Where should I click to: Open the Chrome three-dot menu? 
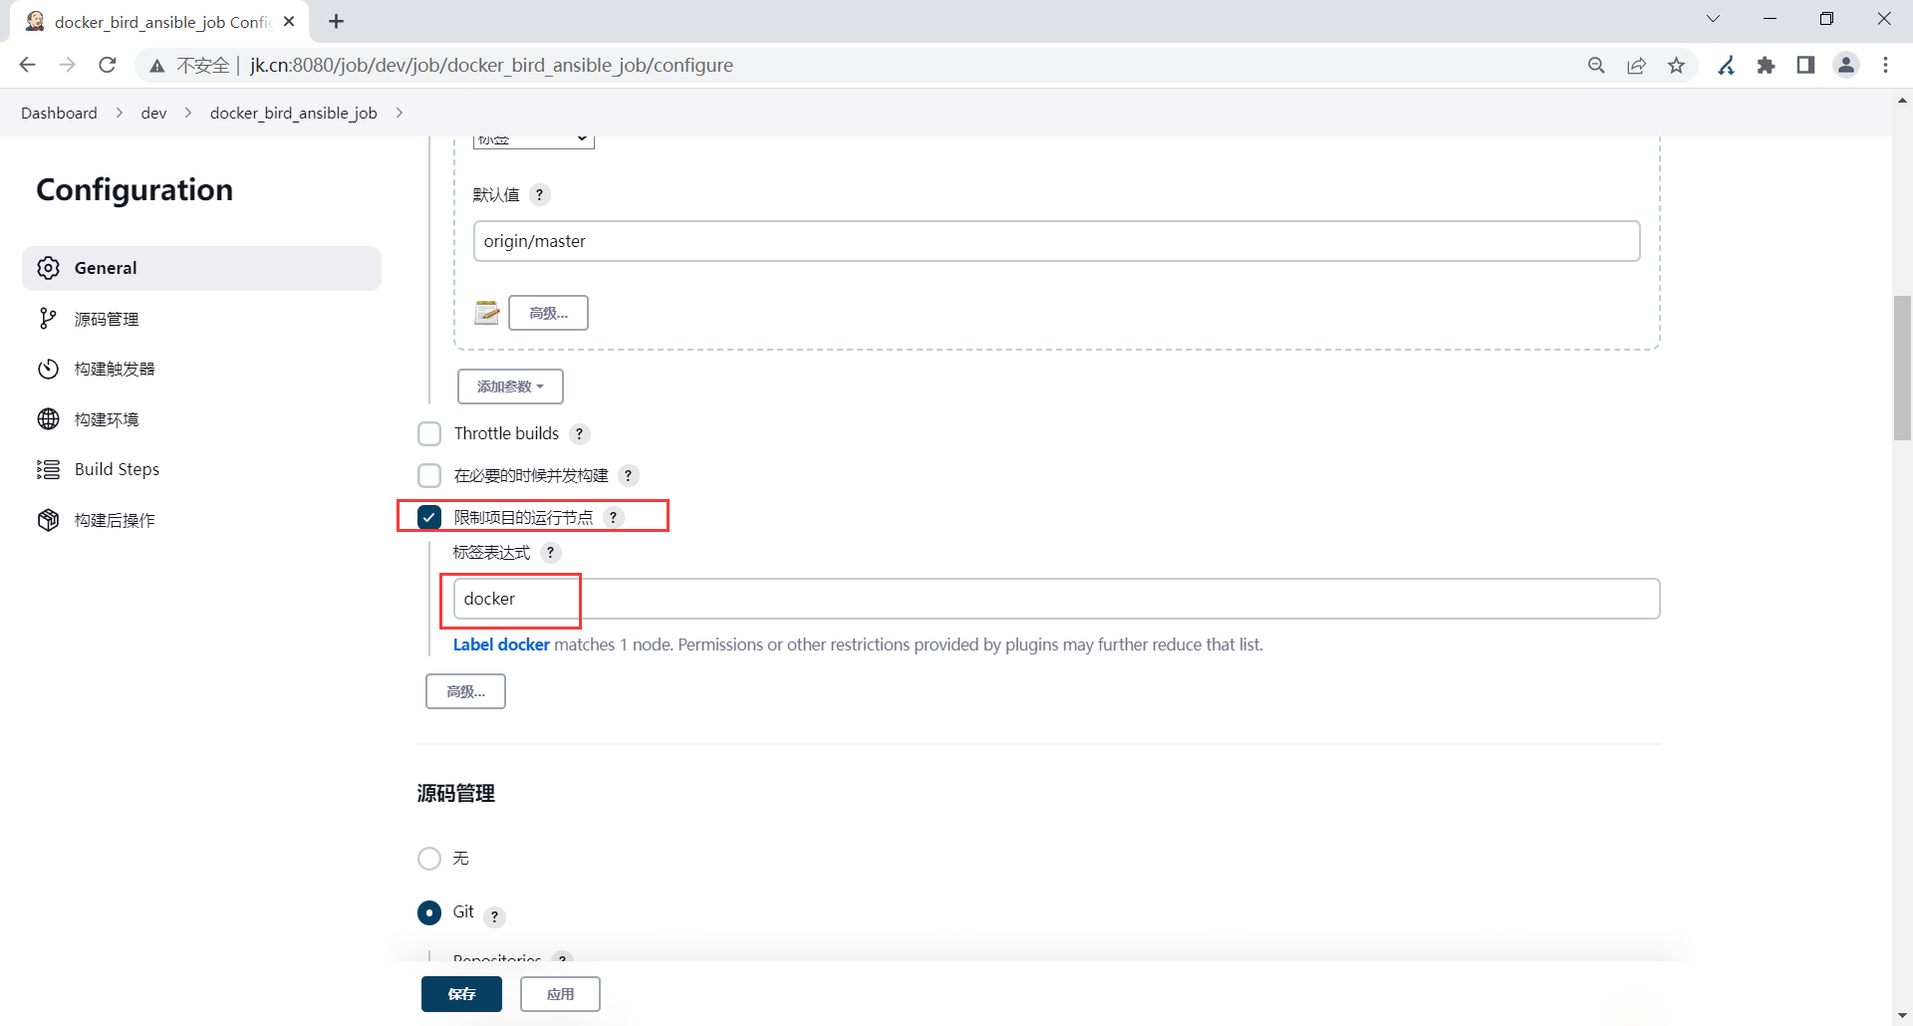coord(1886,65)
